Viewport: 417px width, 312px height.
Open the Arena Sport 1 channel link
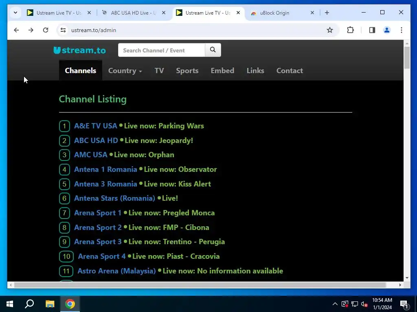[98, 213]
